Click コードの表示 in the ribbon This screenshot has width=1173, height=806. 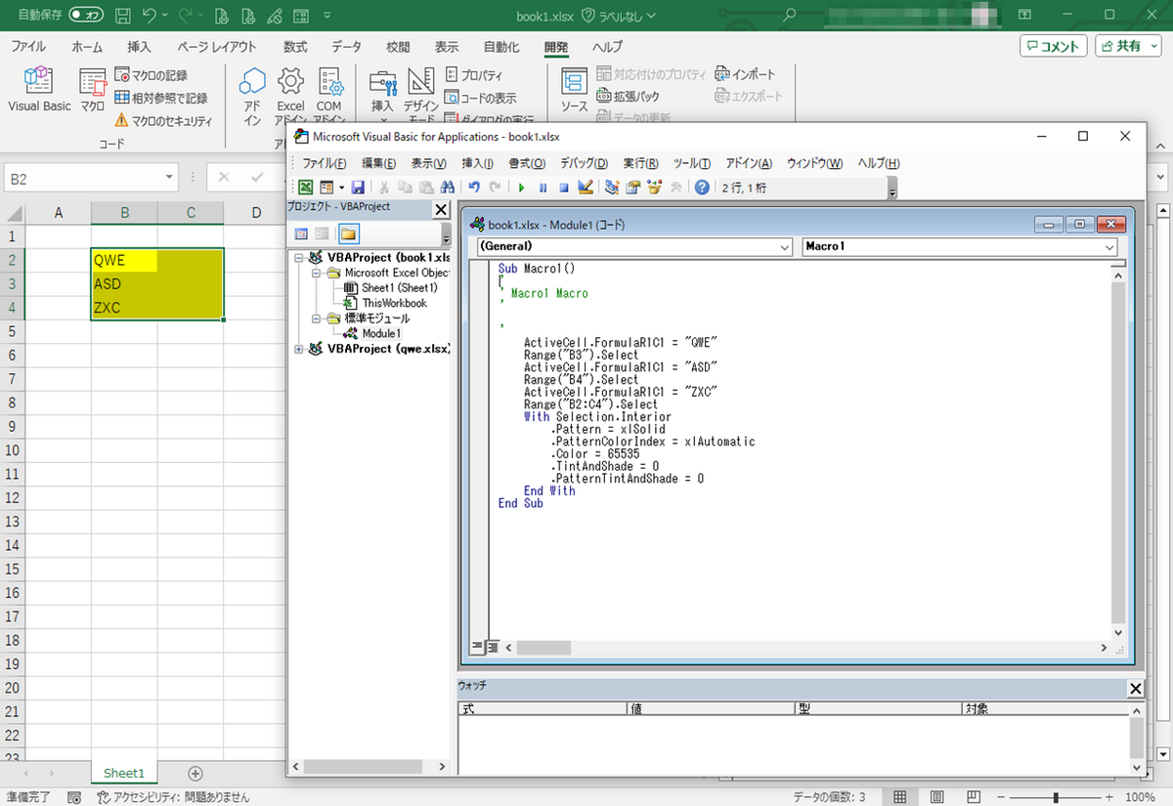pyautogui.click(x=480, y=98)
